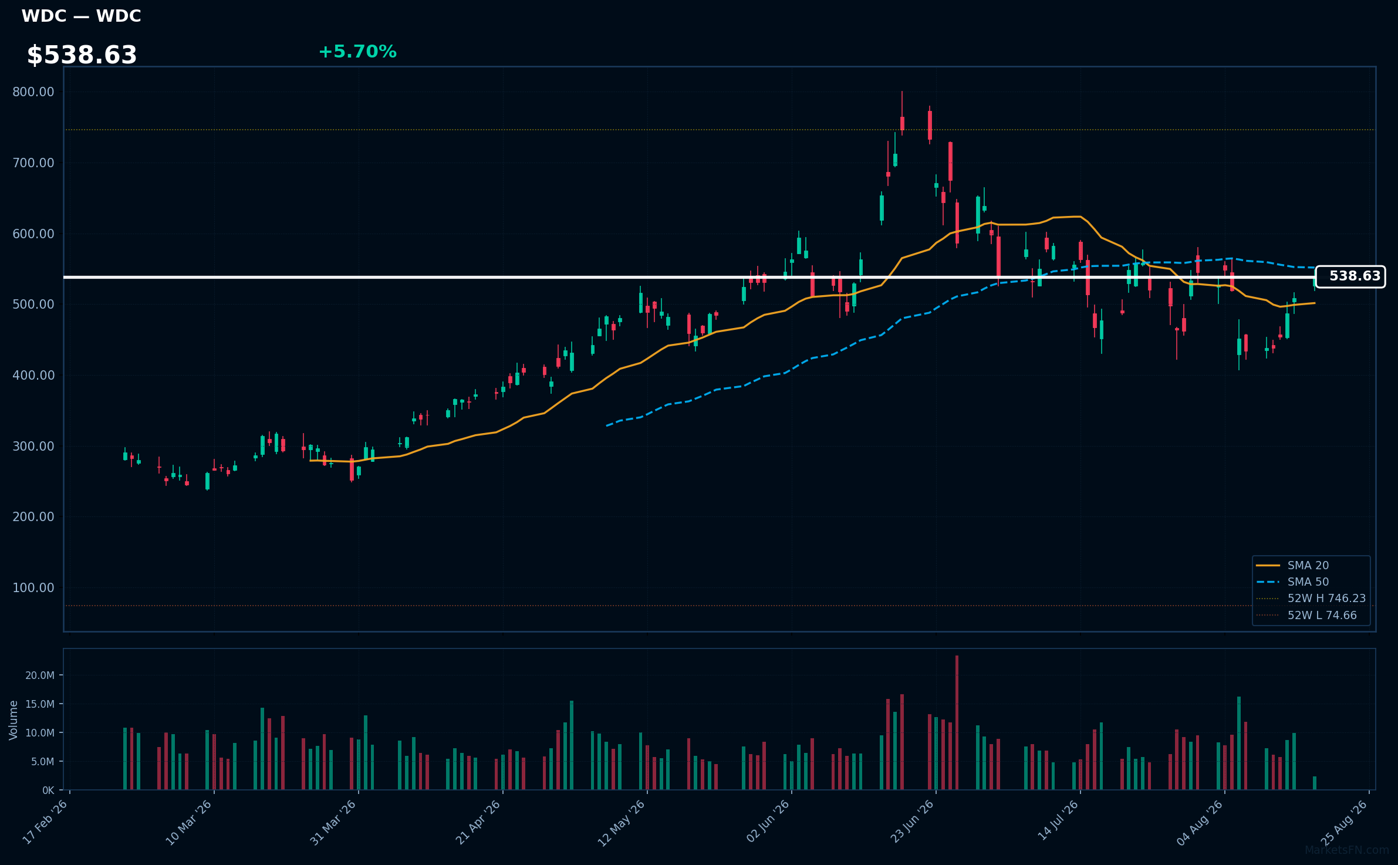Click the blue dashed SMA 50 legend sample
This screenshot has height=865, width=1398.
1268,582
